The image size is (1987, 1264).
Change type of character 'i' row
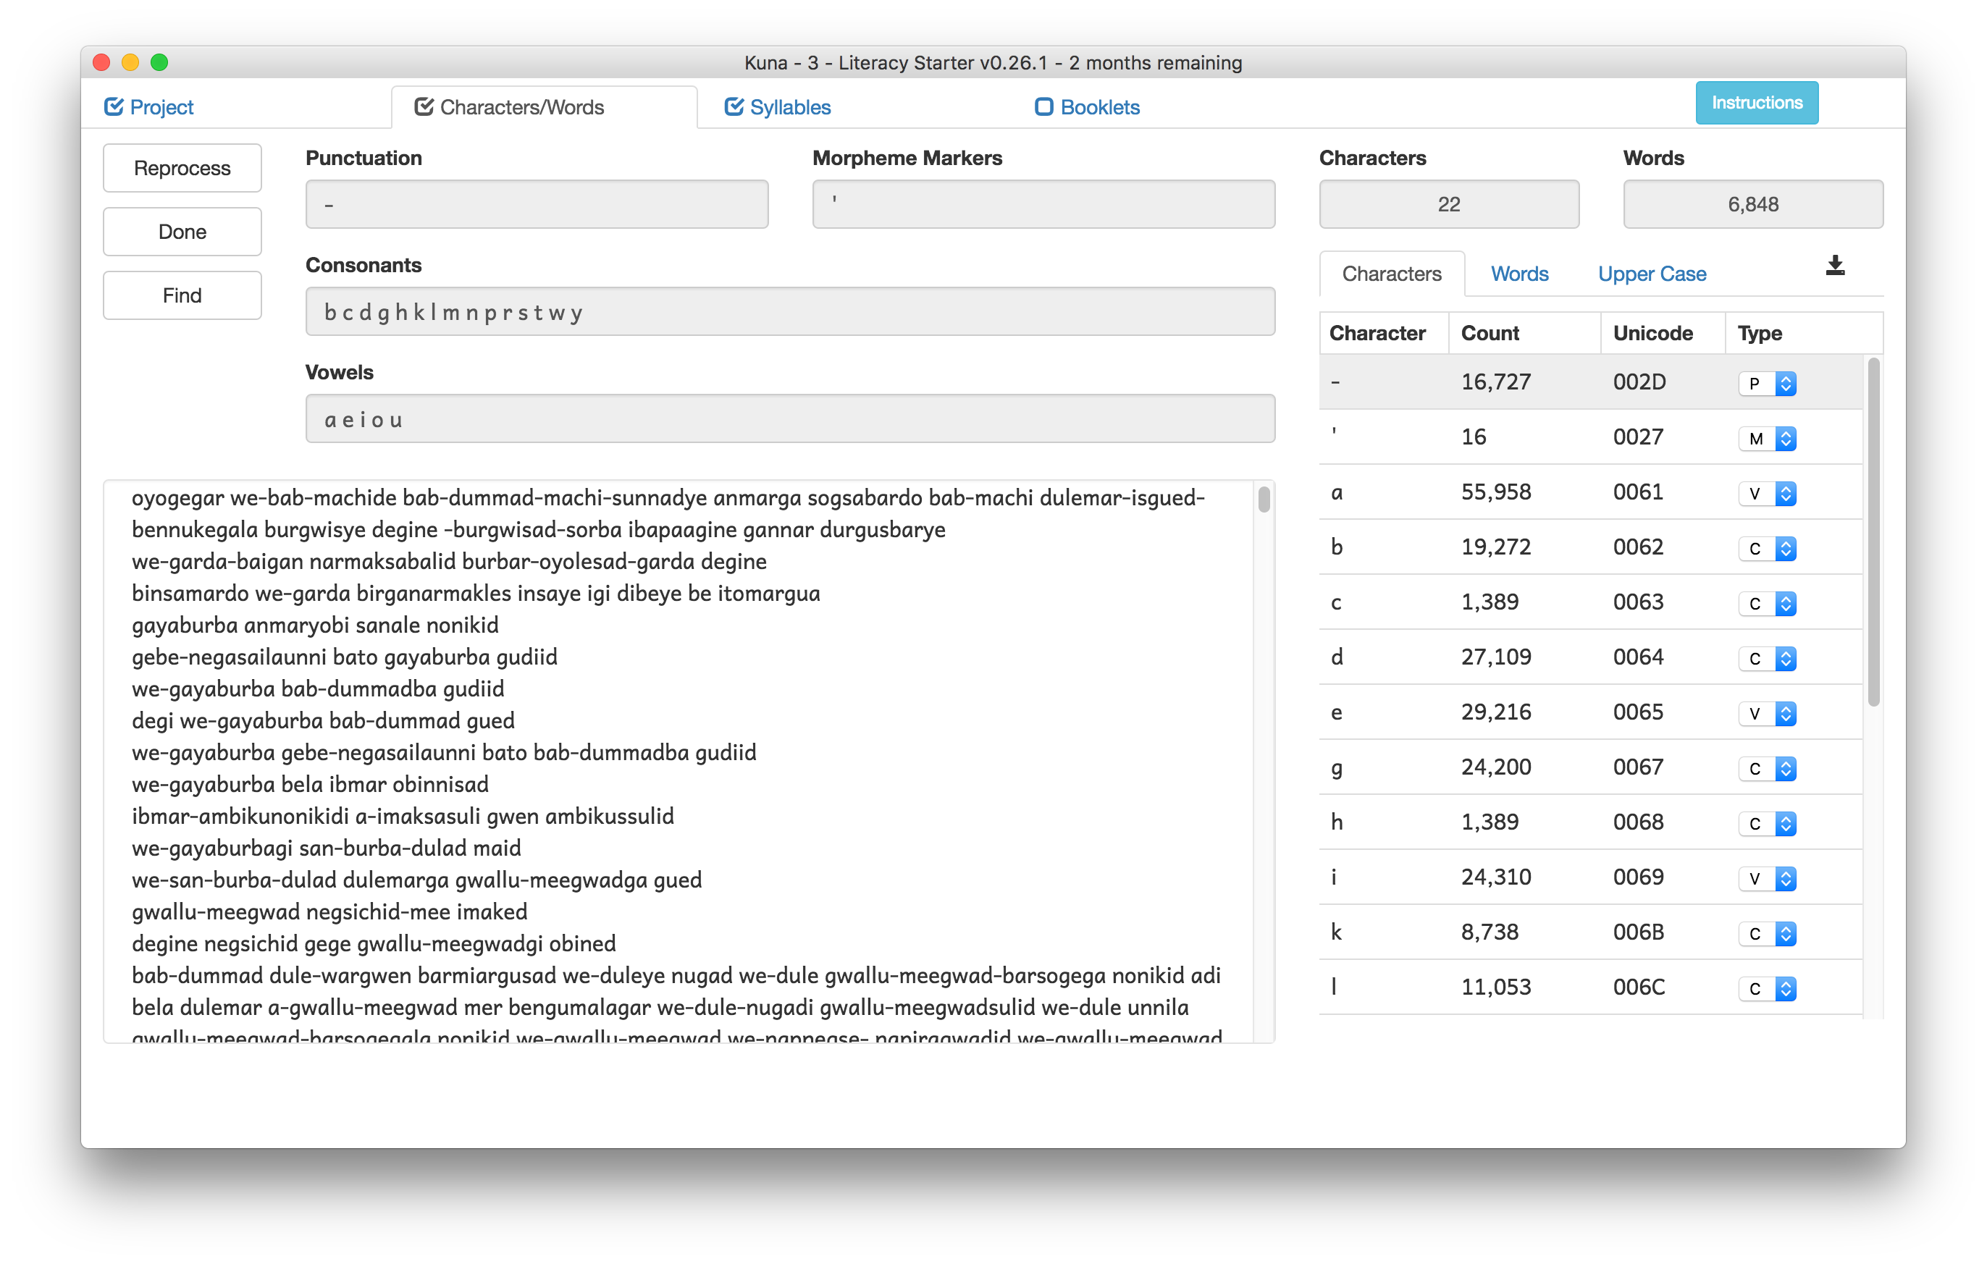coord(1767,879)
